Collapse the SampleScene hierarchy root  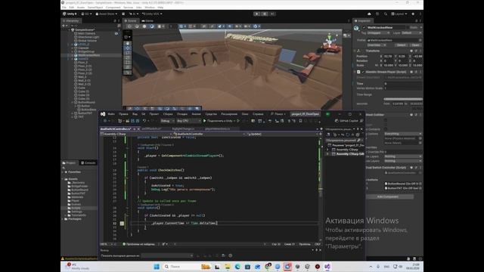point(69,30)
